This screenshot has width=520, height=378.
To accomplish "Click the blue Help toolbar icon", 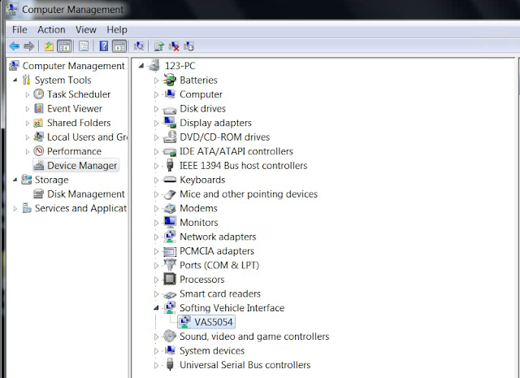I will pos(103,46).
